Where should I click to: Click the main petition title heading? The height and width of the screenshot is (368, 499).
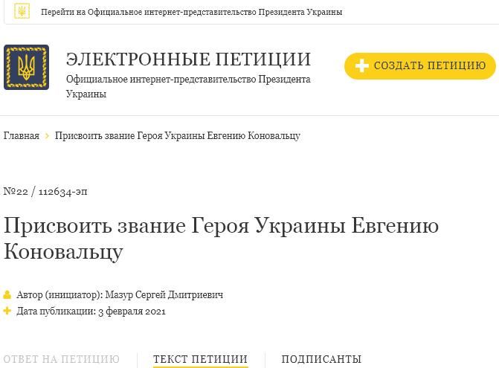pyautogui.click(x=221, y=238)
